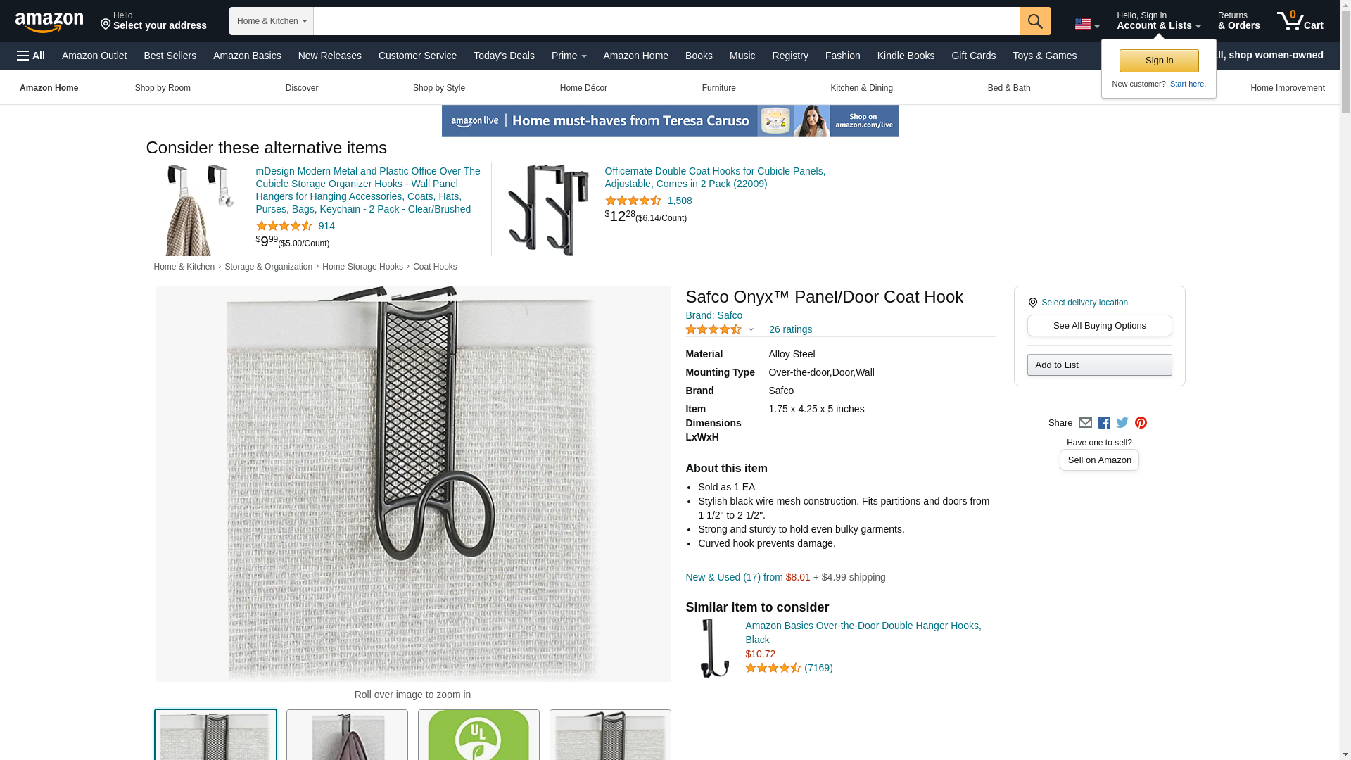Select delivery location pin link
The image size is (1351, 760).
[1078, 303]
